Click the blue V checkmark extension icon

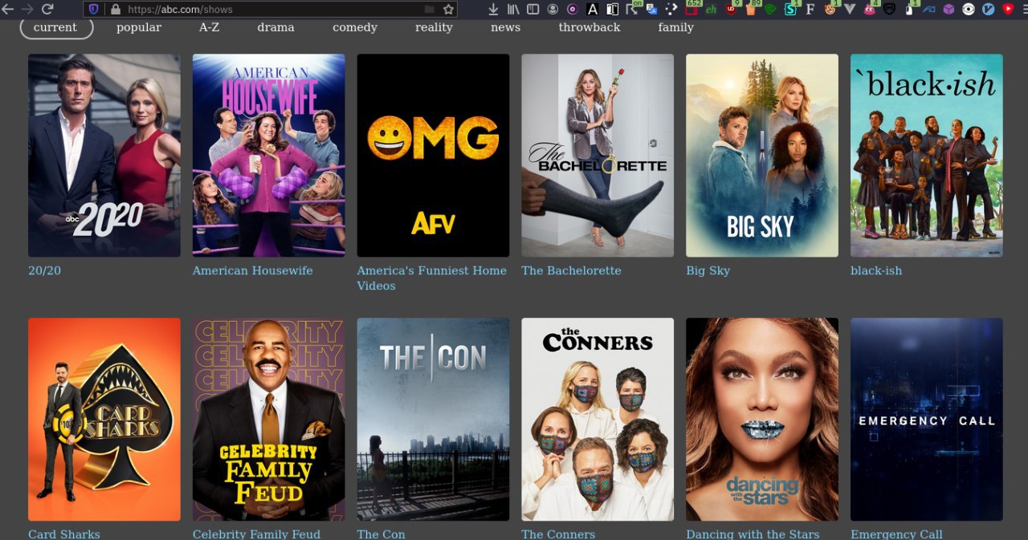pyautogui.click(x=988, y=9)
